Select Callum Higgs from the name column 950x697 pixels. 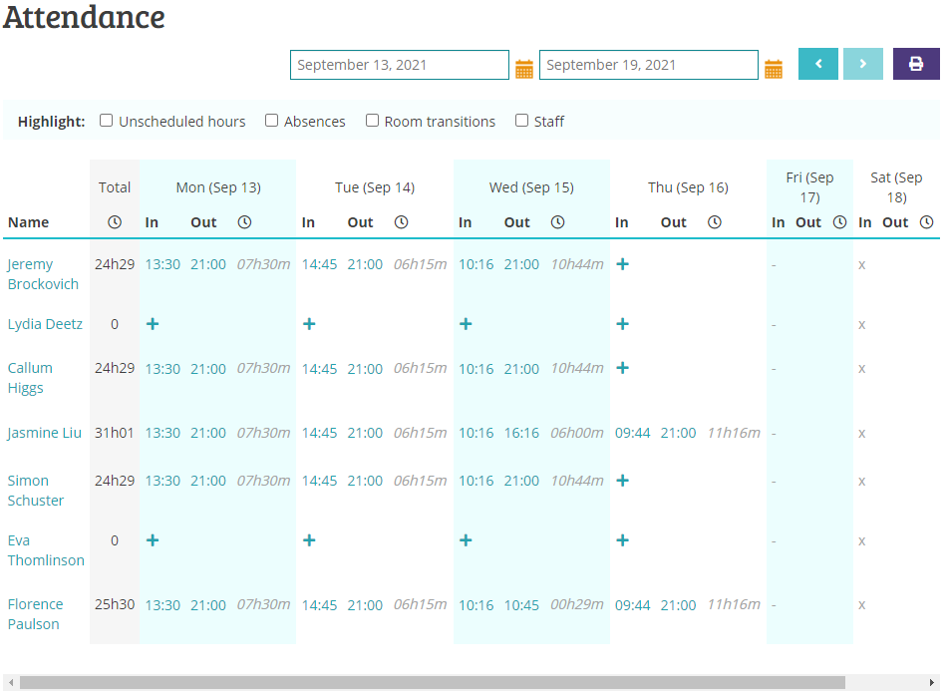(30, 377)
